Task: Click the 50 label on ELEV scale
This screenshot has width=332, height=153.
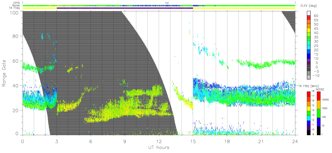Action: [316, 24]
